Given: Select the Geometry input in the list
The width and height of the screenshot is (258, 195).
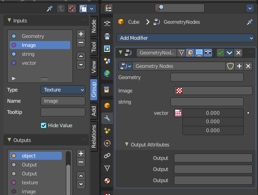Looking at the screenshot, I should (x=40, y=36).
